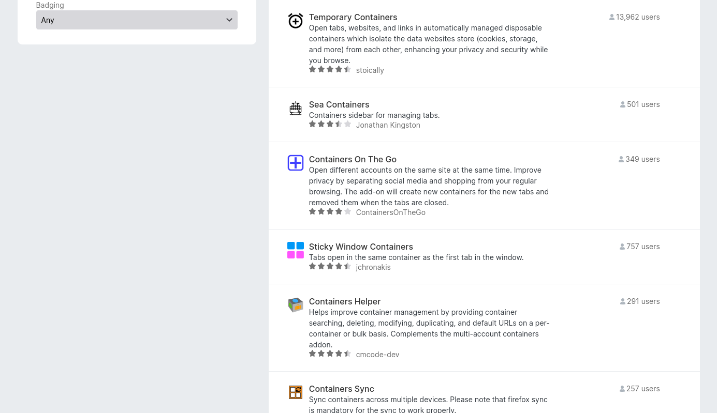Screen dimensions: 717x413
Task: Open the Containers Helper title link
Action: pos(344,301)
